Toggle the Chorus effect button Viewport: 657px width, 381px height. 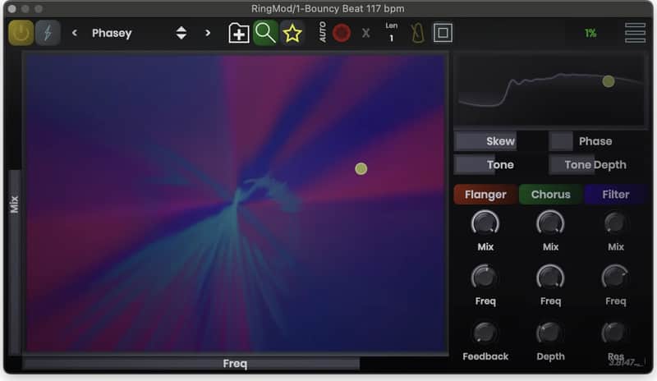[550, 195]
